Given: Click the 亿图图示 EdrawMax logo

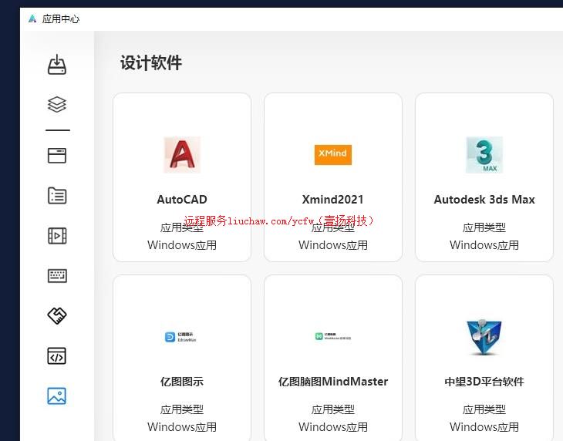Looking at the screenshot, I should pos(180,337).
